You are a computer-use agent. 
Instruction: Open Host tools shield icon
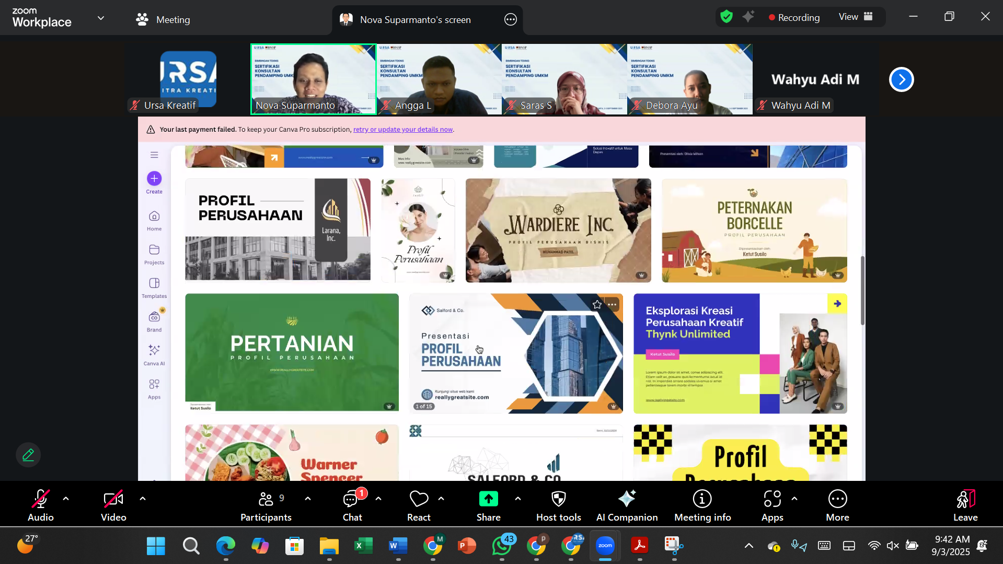pos(558,505)
